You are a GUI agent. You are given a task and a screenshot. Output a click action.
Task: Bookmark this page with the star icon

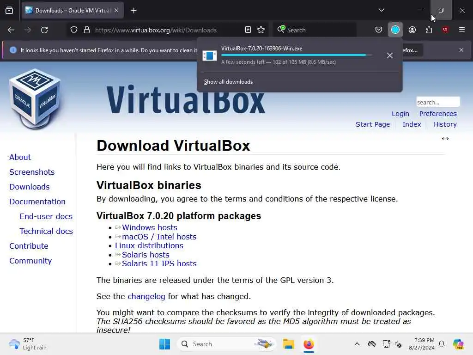point(261,30)
